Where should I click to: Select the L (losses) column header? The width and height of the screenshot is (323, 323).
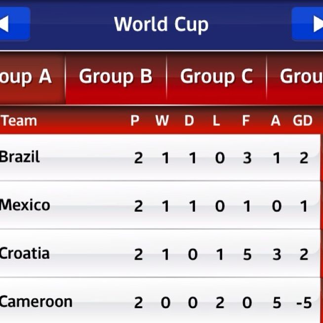point(216,121)
